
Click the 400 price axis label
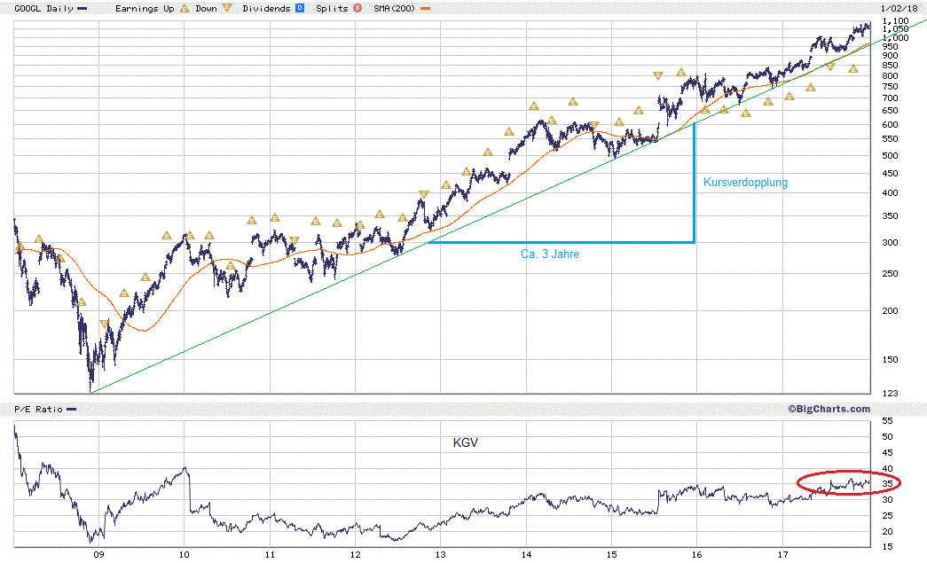click(x=890, y=193)
